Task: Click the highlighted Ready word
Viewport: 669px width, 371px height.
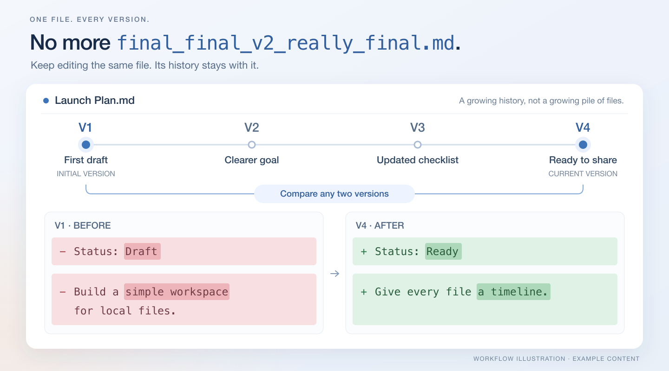Action: click(443, 251)
